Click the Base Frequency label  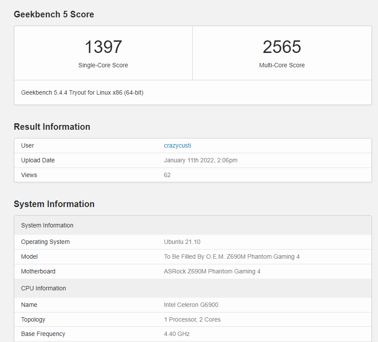tap(43, 334)
